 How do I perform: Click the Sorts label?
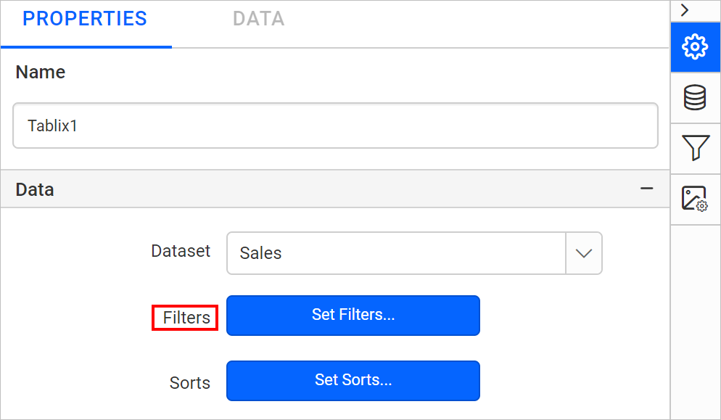tap(189, 382)
